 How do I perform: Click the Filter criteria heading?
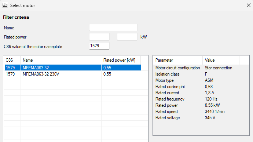[x=16, y=17]
